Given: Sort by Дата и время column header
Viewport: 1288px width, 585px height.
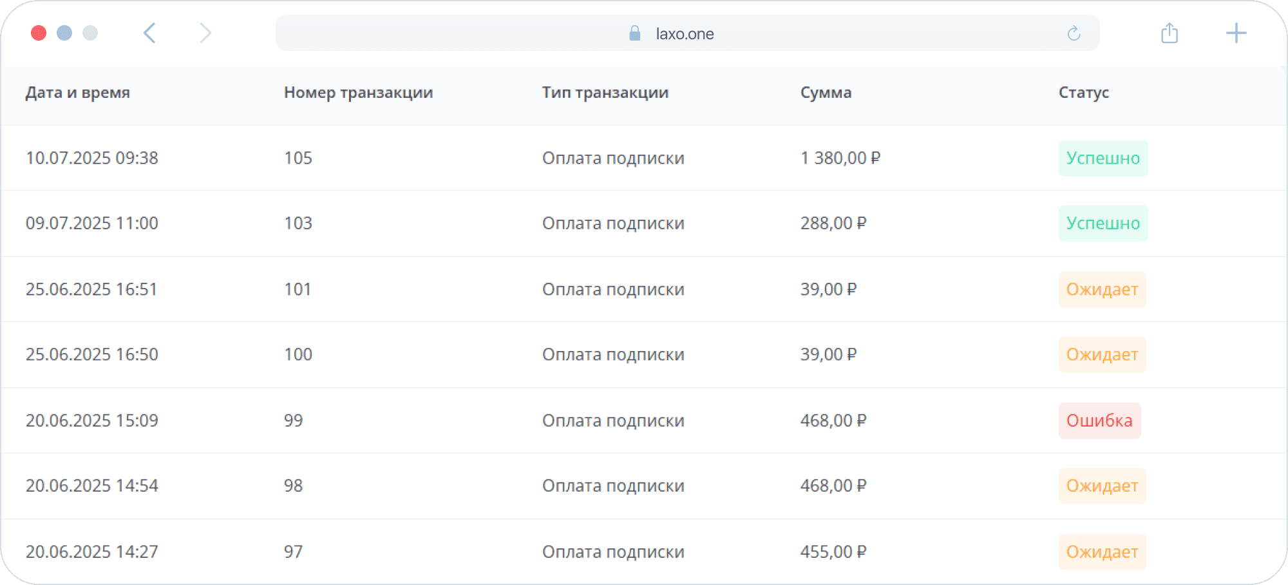Looking at the screenshot, I should pyautogui.click(x=78, y=93).
